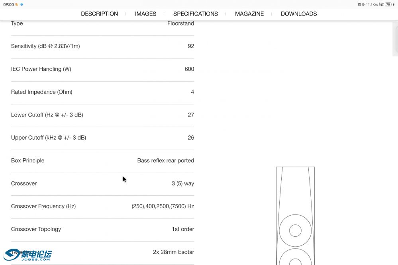Tap the blue shield status icon

coord(22,5)
